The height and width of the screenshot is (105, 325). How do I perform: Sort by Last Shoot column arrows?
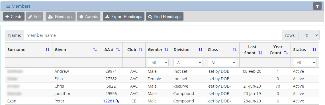(260, 53)
